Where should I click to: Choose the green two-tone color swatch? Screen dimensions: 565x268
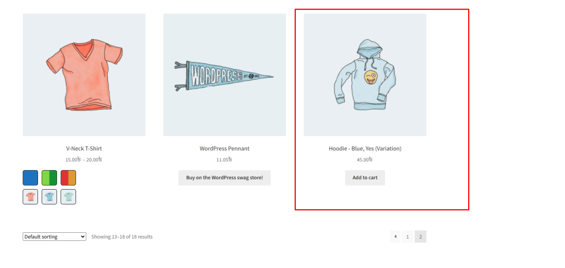point(50,178)
